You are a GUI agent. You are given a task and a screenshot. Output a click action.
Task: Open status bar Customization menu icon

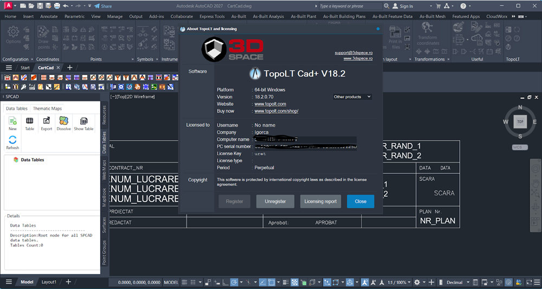(x=538, y=282)
